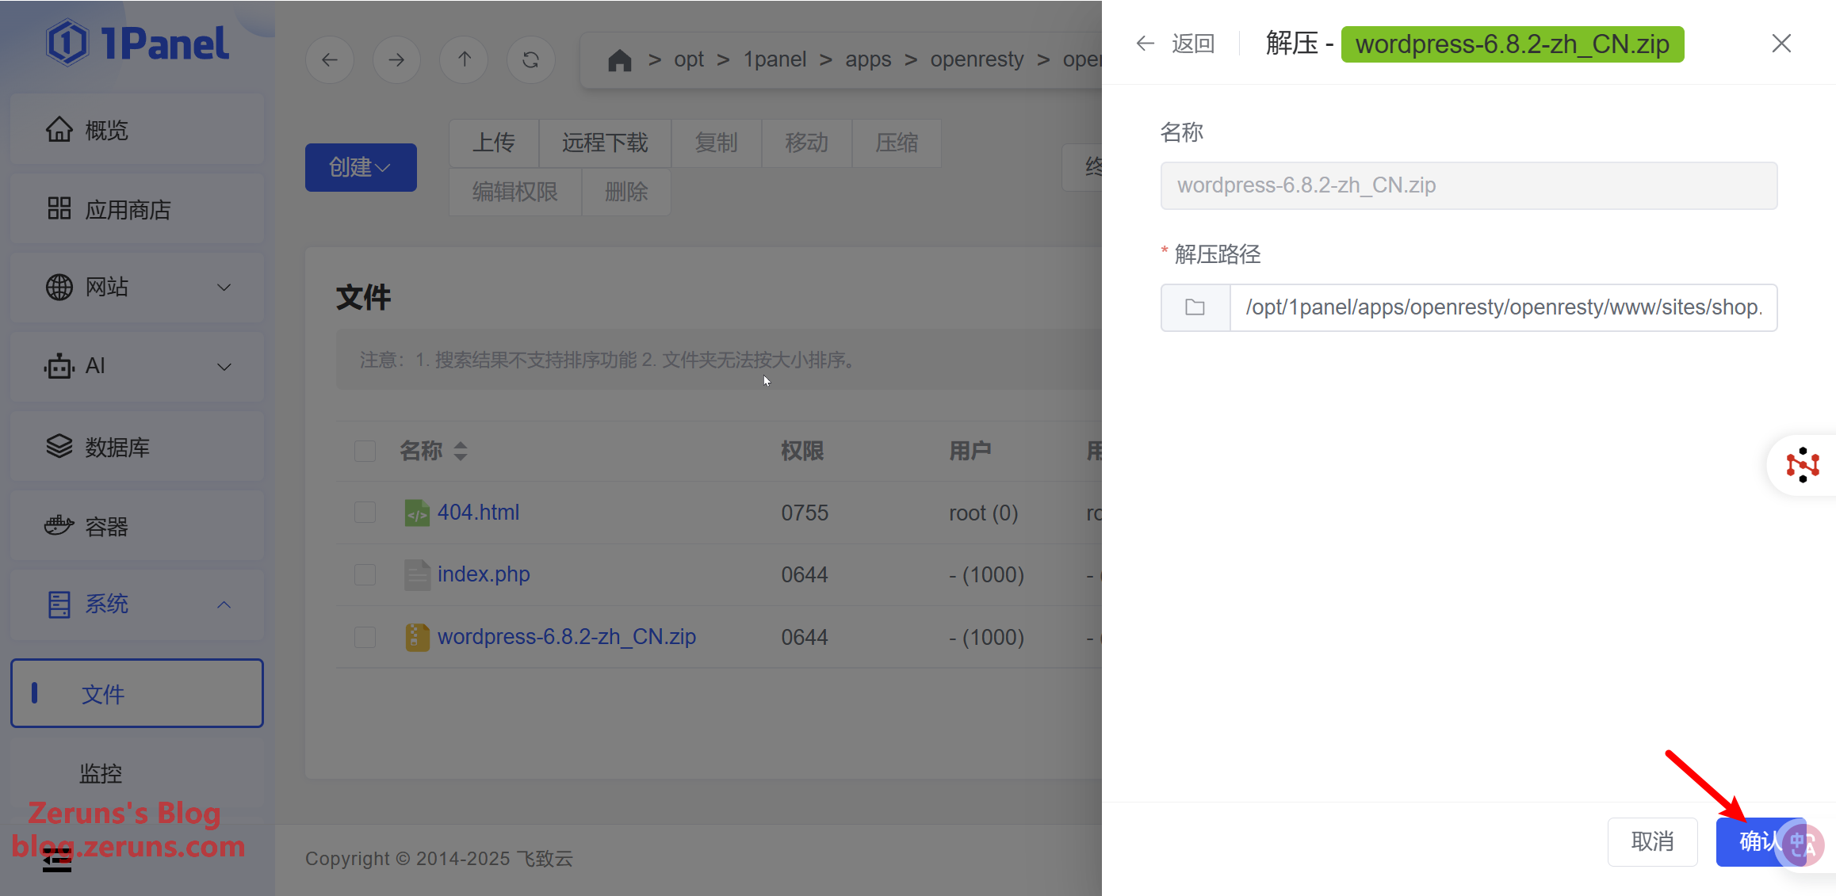Go back in file browser history
The height and width of the screenshot is (896, 1836).
coord(330,59)
